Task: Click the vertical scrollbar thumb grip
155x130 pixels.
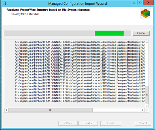Action: tap(147, 95)
